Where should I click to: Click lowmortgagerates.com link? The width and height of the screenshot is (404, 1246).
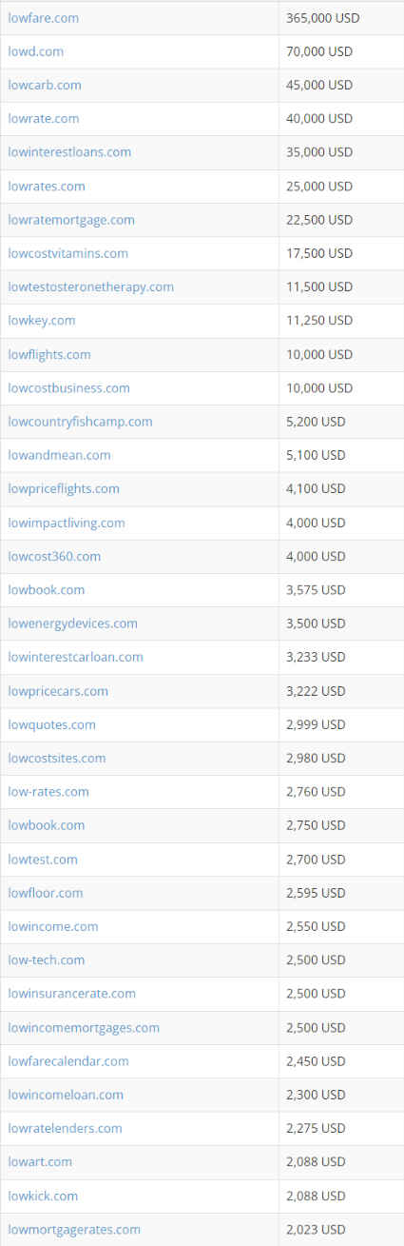tap(74, 1229)
